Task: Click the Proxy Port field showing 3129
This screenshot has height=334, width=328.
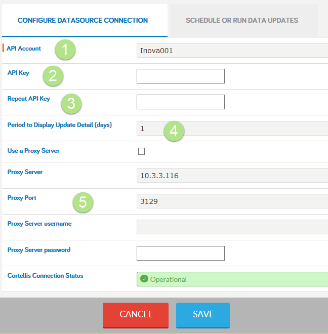Action: [232, 201]
